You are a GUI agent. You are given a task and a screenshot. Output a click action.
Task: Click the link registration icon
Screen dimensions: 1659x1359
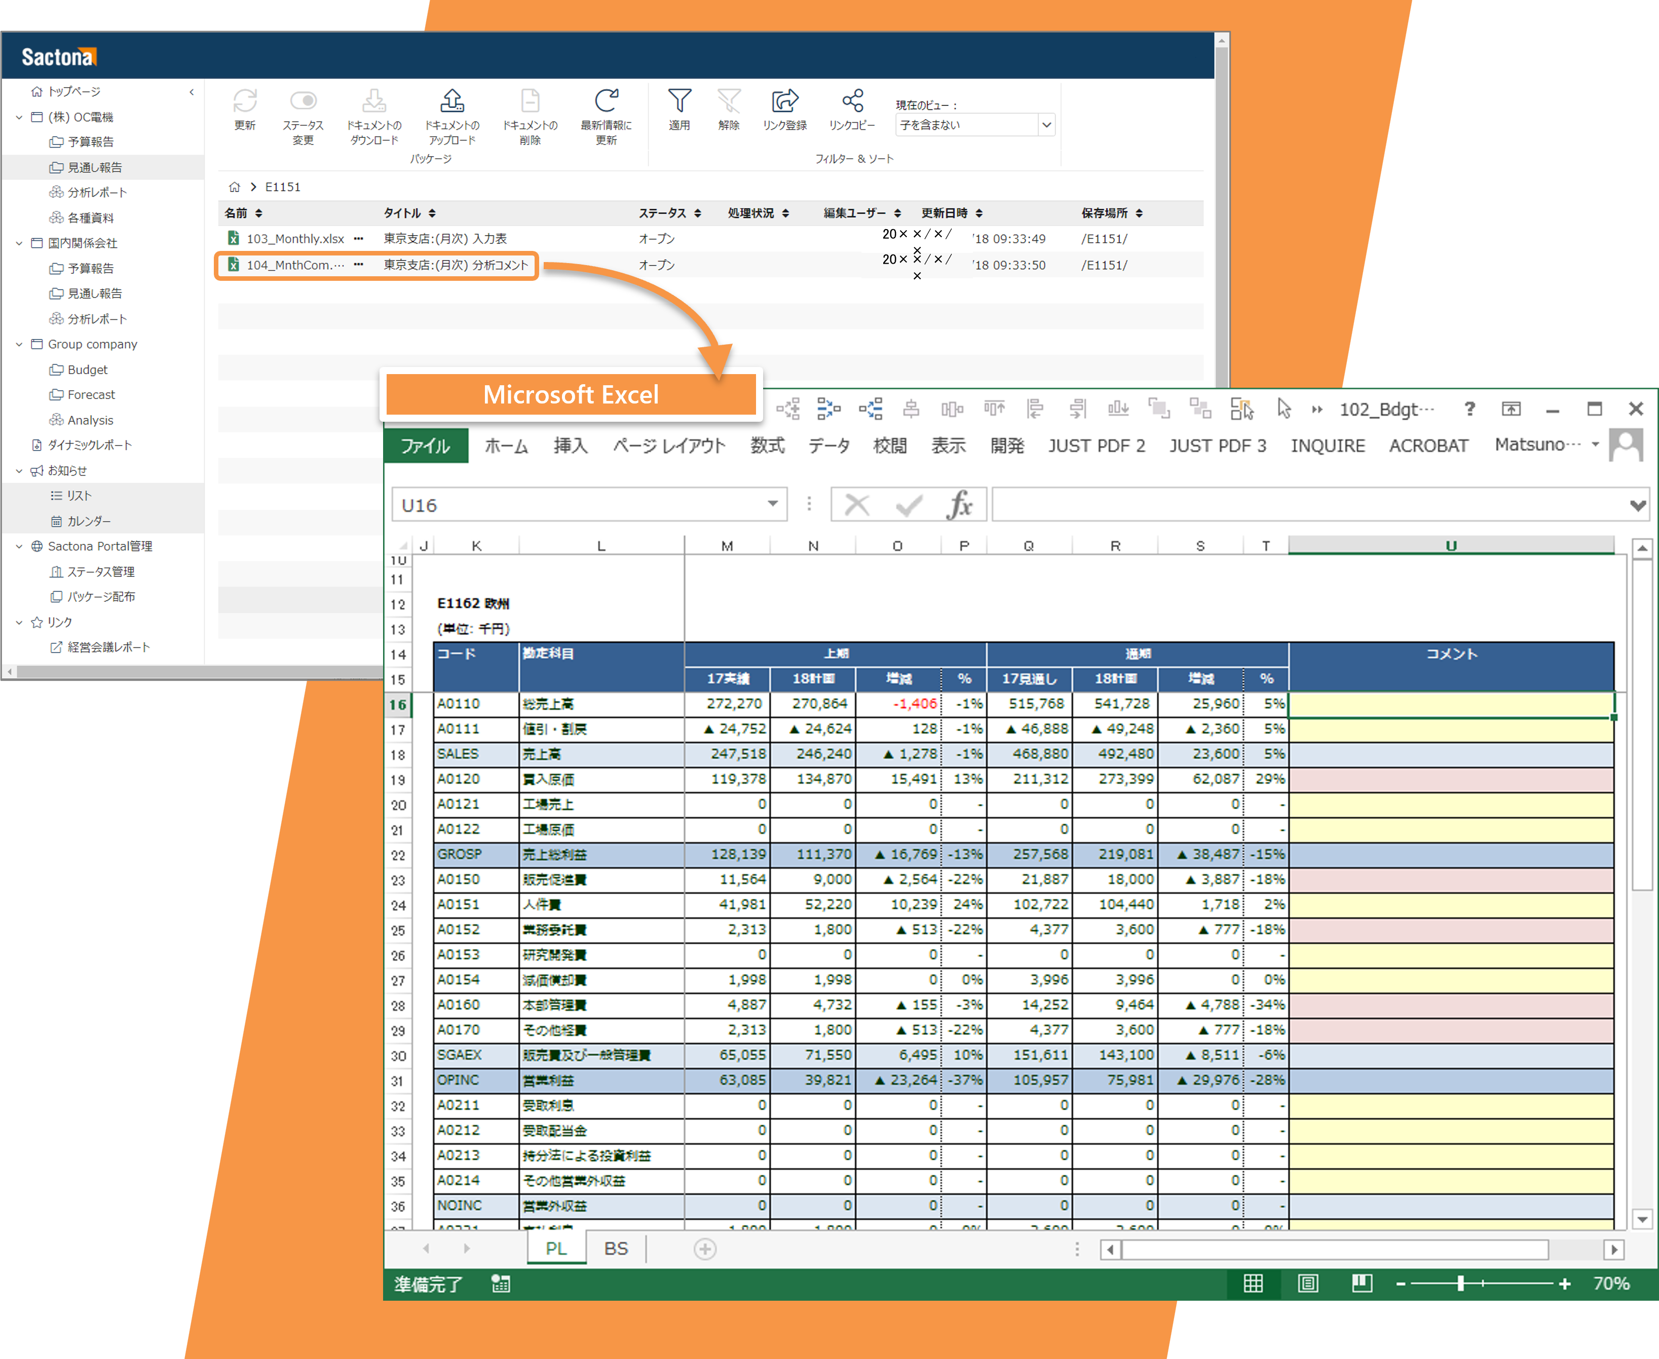click(785, 101)
